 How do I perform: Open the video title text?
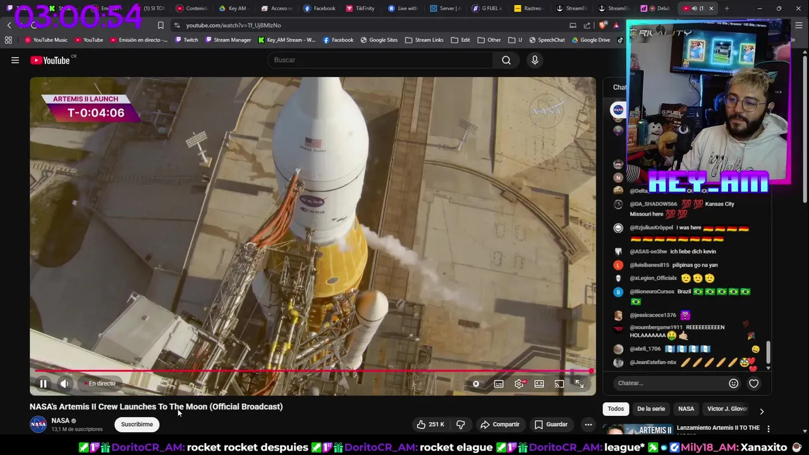tap(156, 407)
